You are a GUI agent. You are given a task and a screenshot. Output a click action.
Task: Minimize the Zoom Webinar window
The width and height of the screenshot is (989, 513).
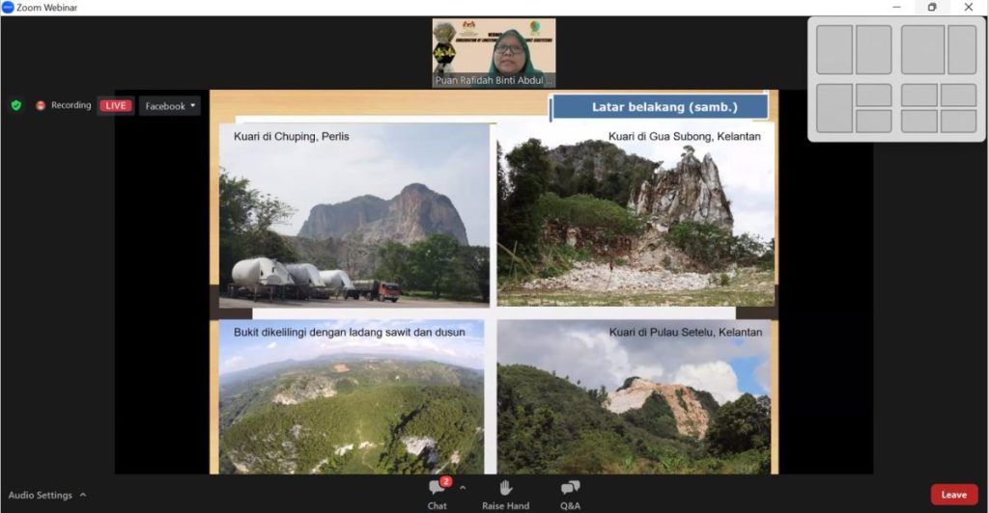[x=897, y=8]
